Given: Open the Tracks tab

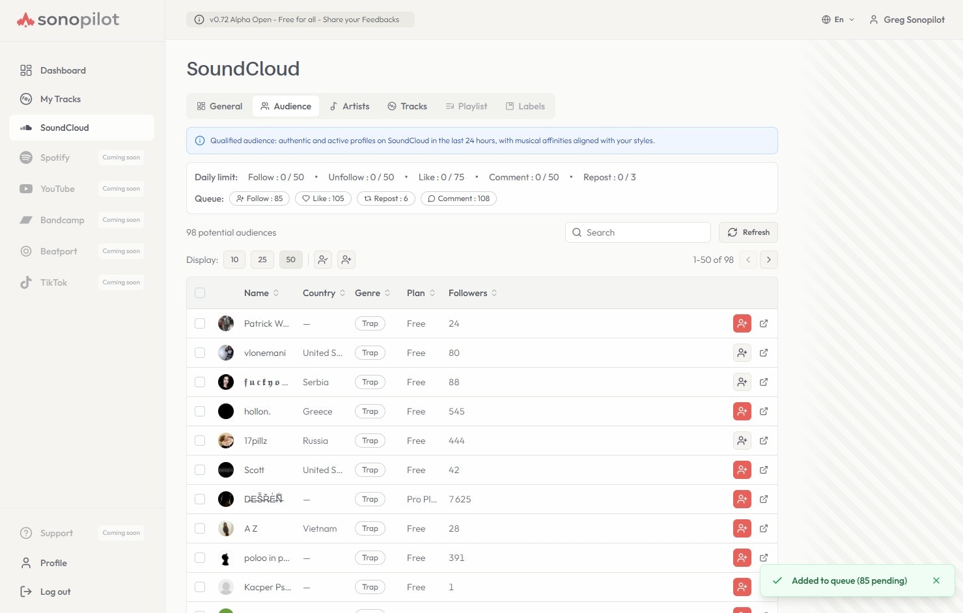Looking at the screenshot, I should point(408,106).
